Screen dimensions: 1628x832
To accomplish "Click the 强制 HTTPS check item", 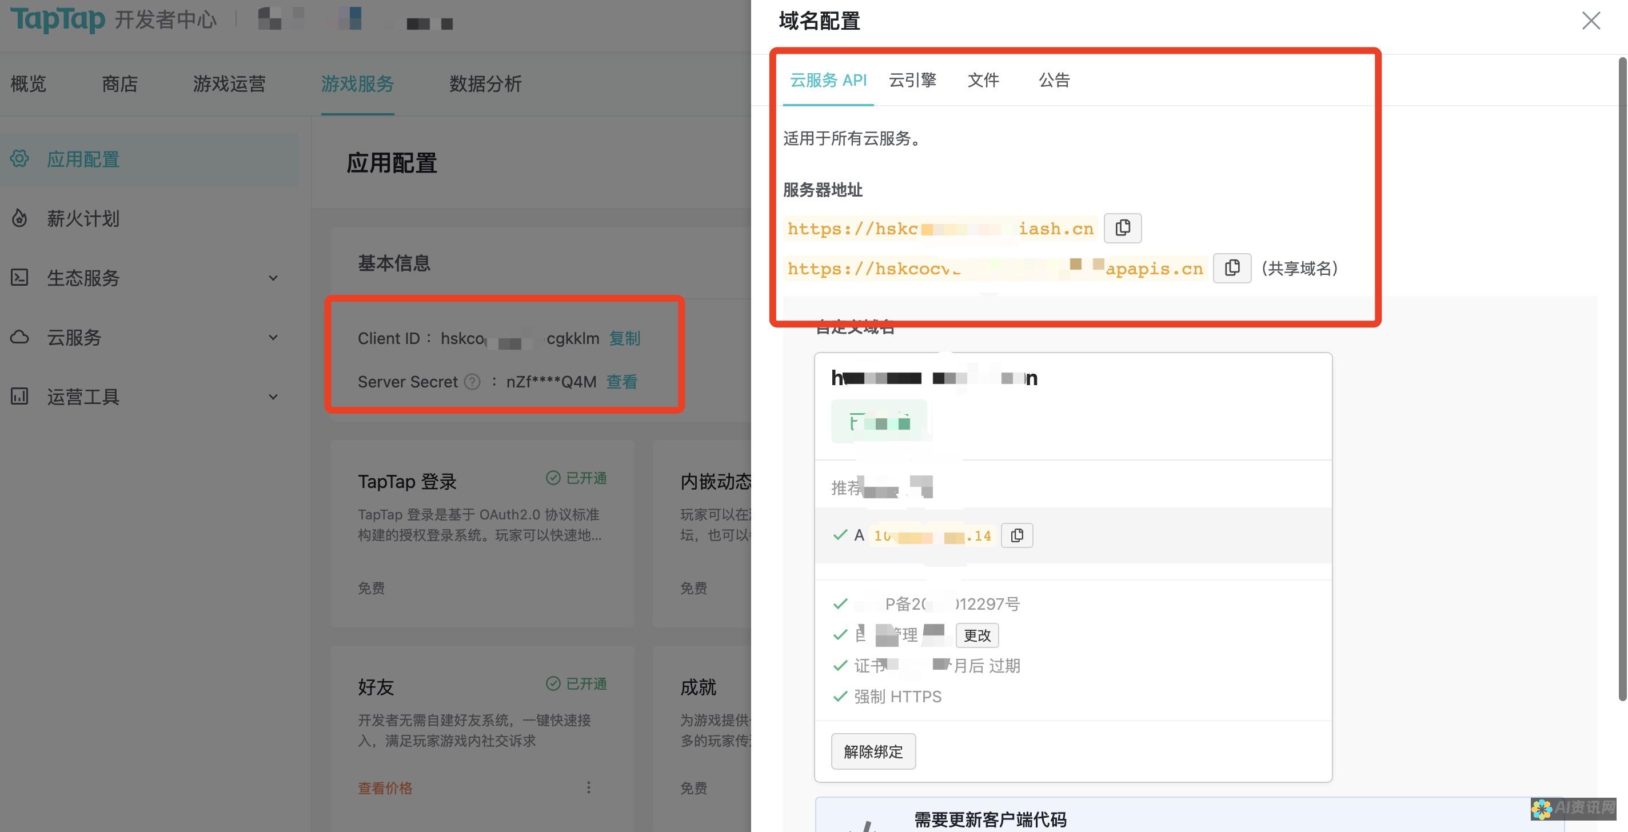I will point(887,697).
